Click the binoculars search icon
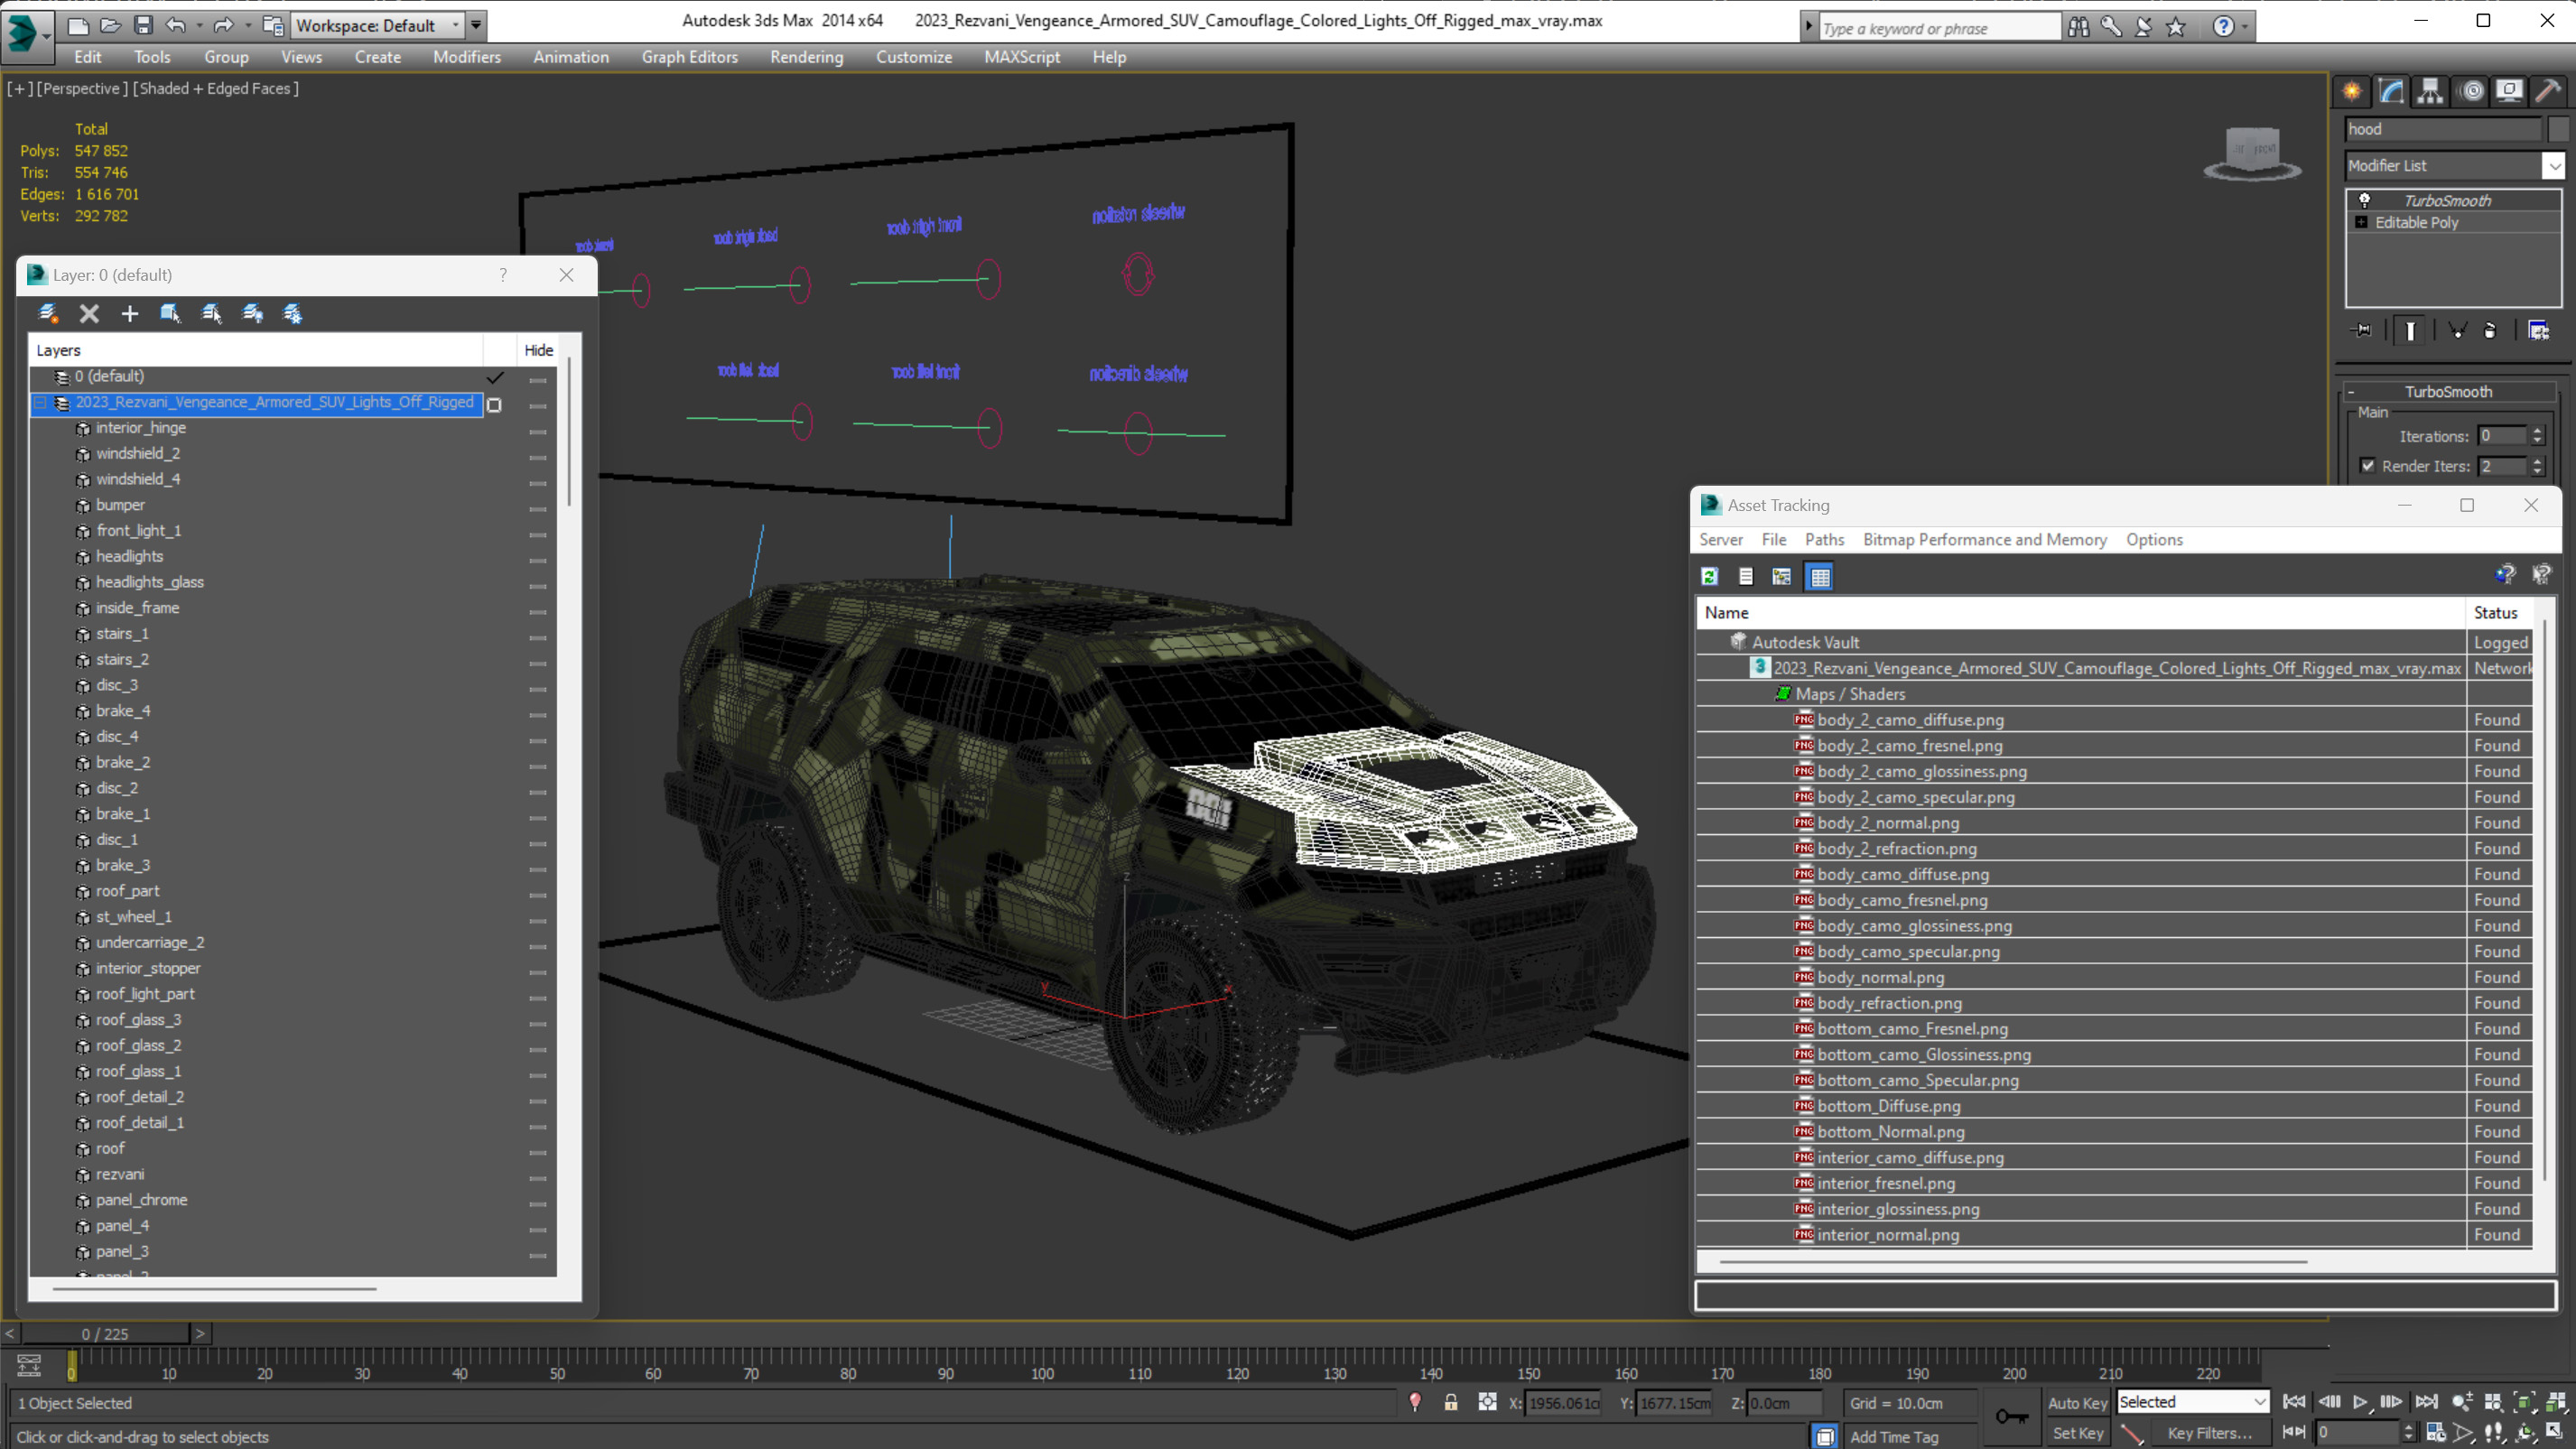2576x1449 pixels. point(2079,27)
